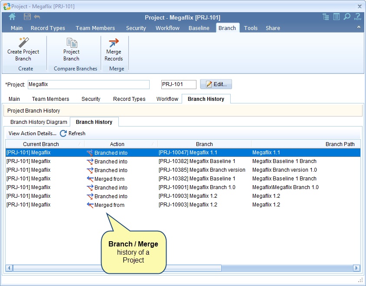Click branch icon in PRJ-10901 row
This screenshot has height=286, width=366.
[90, 187]
